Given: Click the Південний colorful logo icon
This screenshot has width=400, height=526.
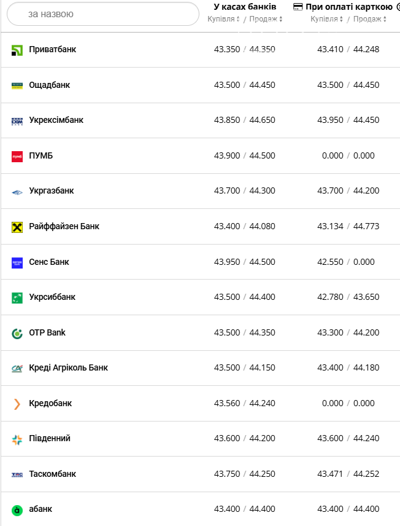Looking at the screenshot, I should click(17, 439).
